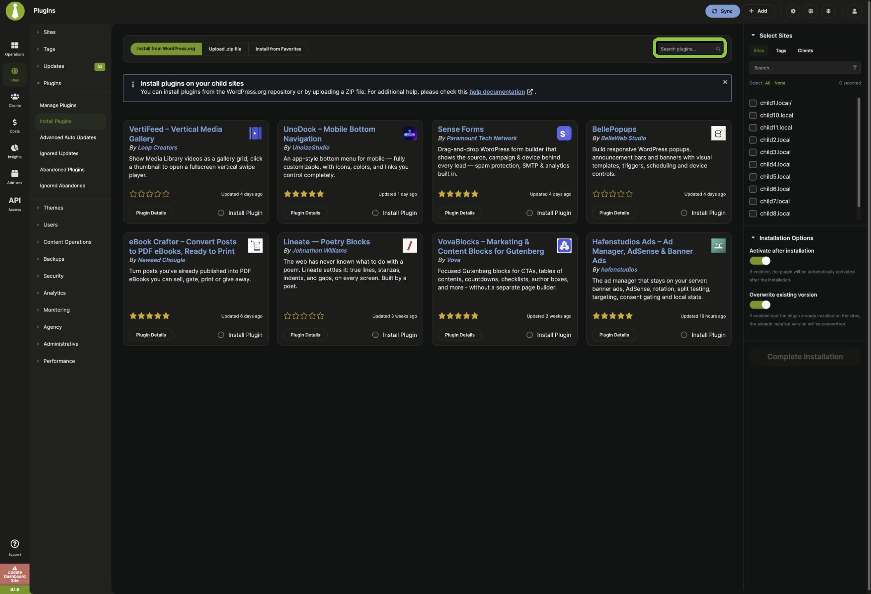
Task: Open the Costs dollar icon
Action: coord(14,125)
